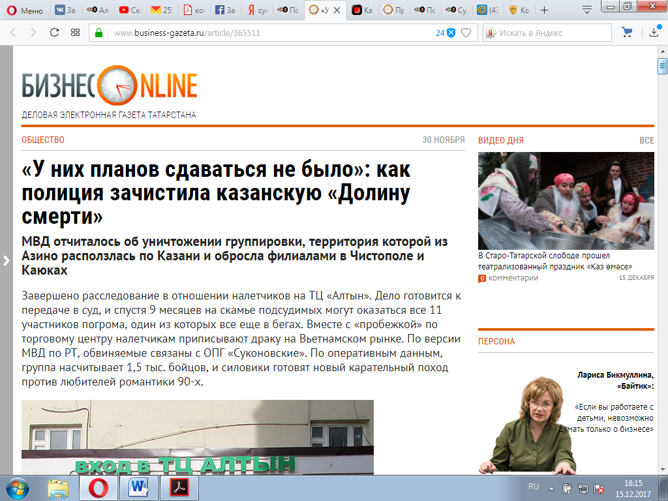This screenshot has height=501, width=668.
Task: Click the Видео дня video thumbnail
Action: pos(566,200)
